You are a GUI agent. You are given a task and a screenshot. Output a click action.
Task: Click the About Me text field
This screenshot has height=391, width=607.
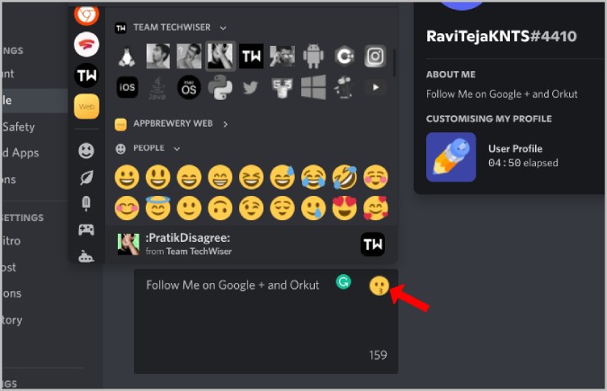266,321
